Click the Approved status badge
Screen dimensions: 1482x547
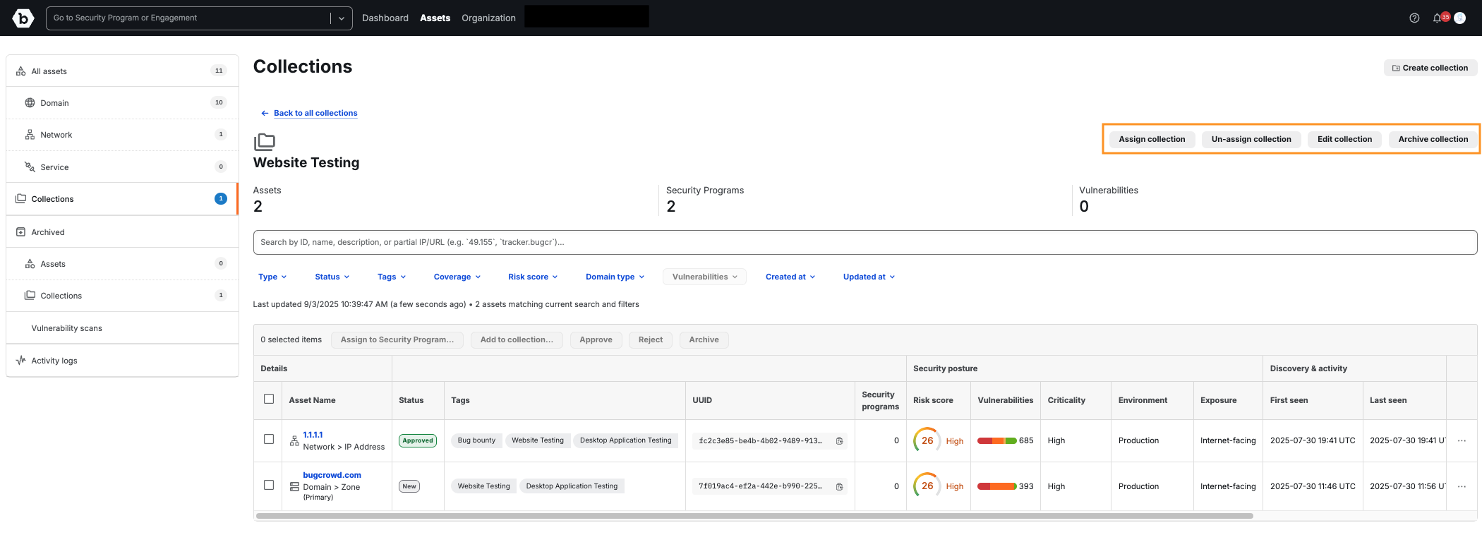(x=418, y=440)
